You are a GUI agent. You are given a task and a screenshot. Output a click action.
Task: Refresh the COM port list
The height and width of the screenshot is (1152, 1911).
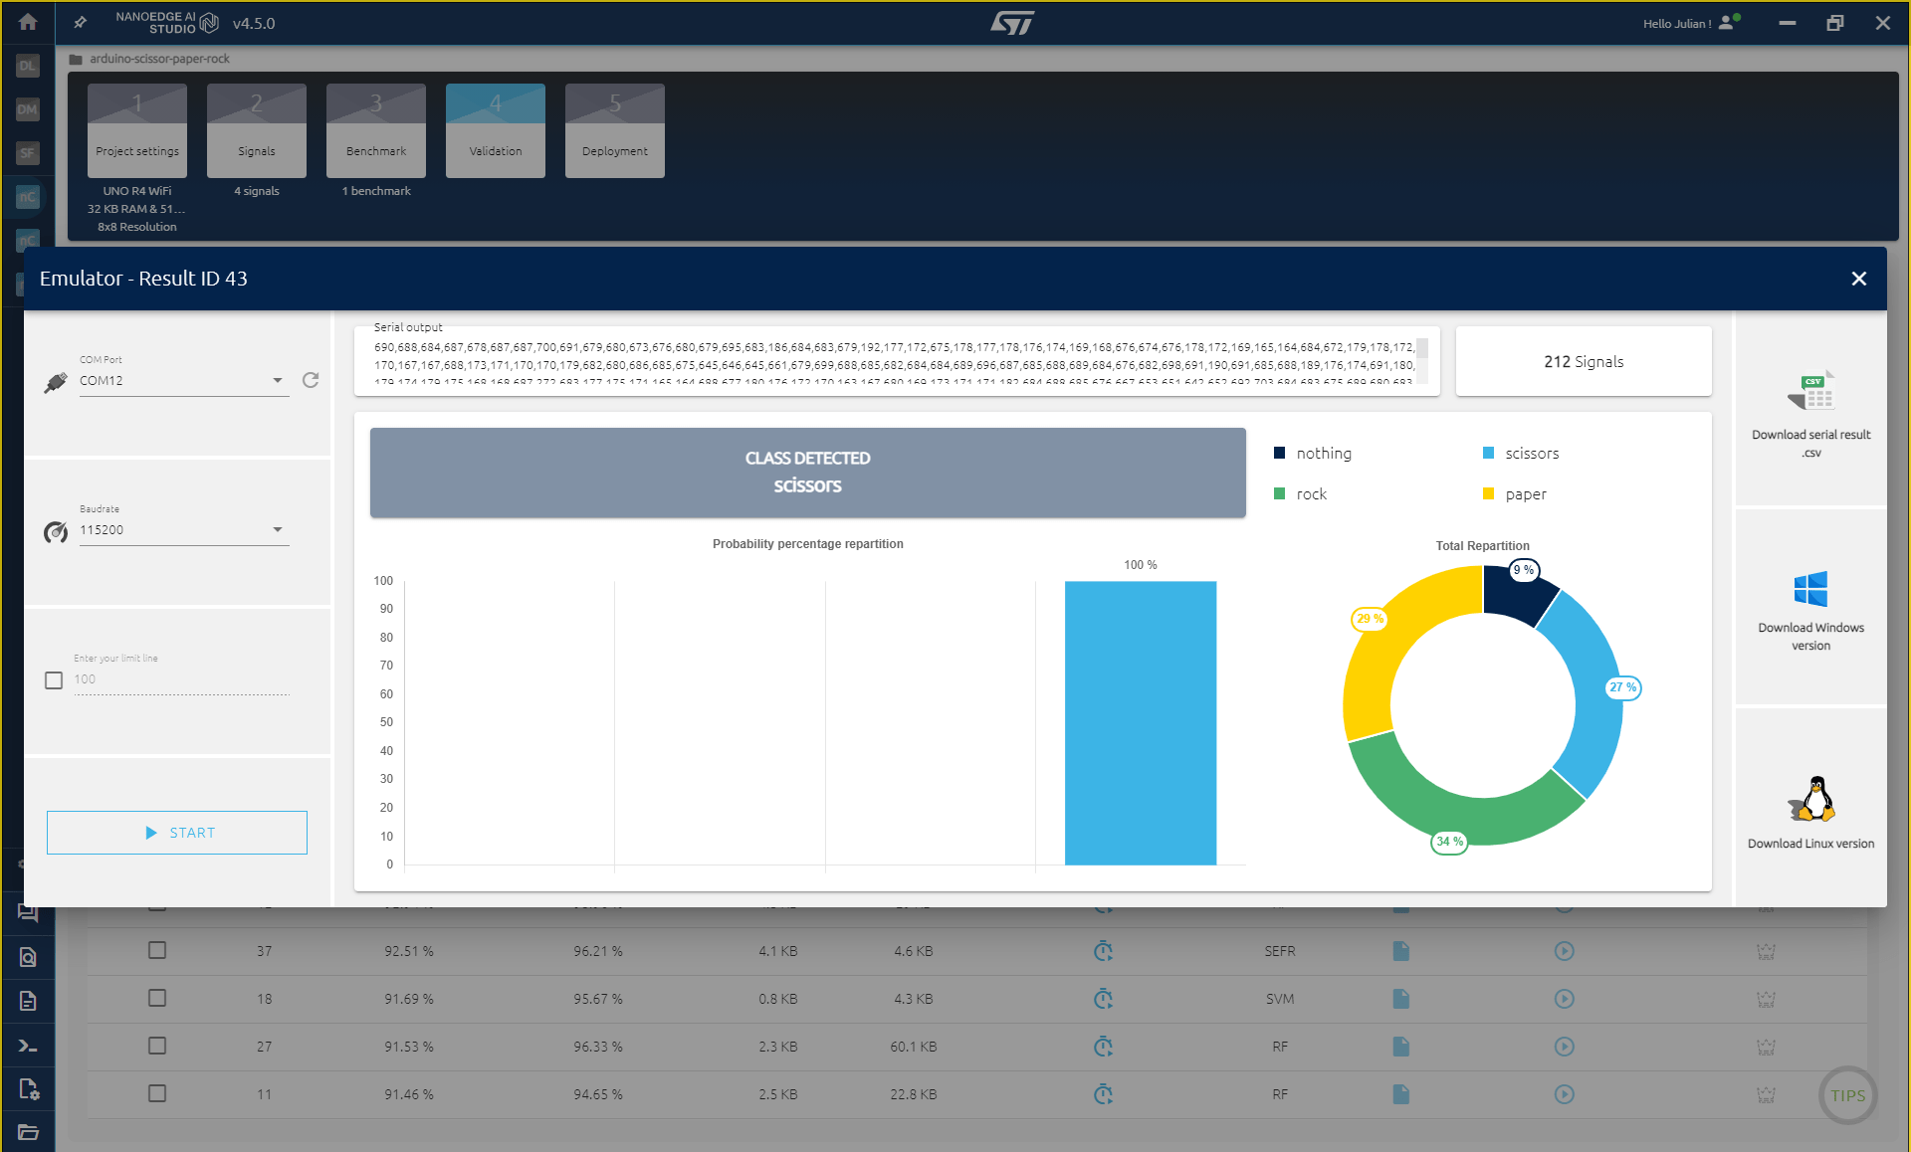(x=311, y=380)
